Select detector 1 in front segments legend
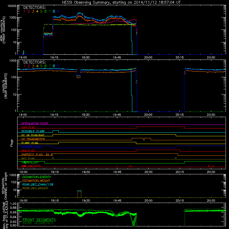The height and width of the screenshot is (229, 229). (x=25, y=11)
